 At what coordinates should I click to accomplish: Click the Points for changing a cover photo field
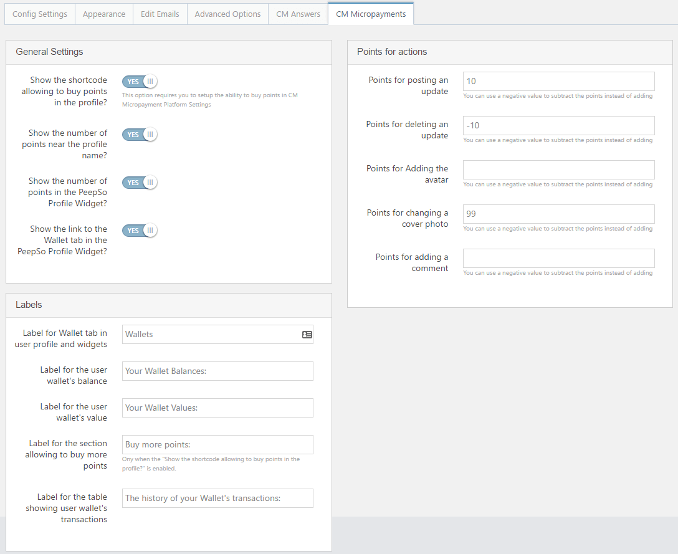(558, 214)
